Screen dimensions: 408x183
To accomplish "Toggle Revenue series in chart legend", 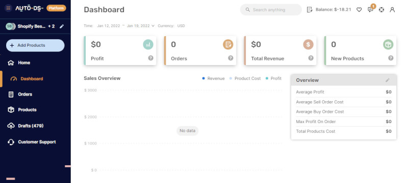I will [213, 78].
